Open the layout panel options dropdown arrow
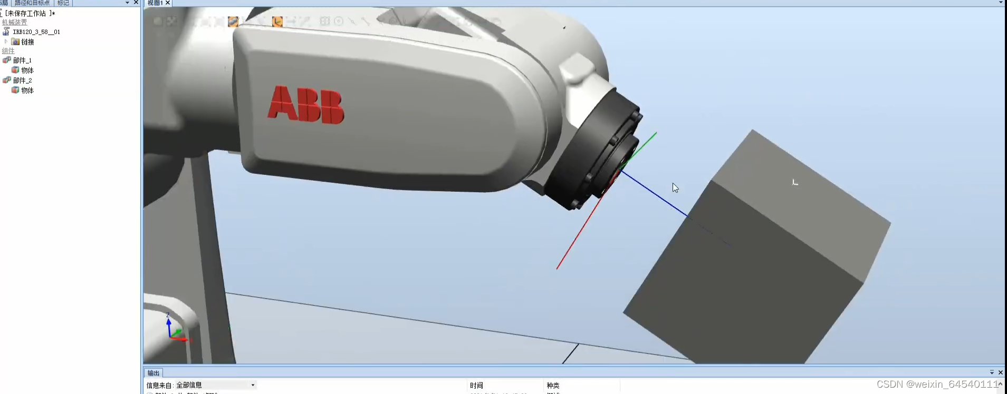Viewport: 1007px width, 394px height. pos(127,3)
